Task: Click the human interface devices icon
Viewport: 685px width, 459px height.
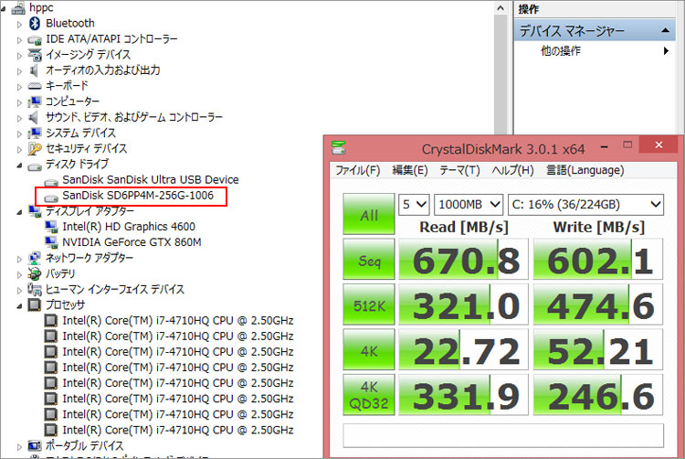Action: pyautogui.click(x=35, y=289)
